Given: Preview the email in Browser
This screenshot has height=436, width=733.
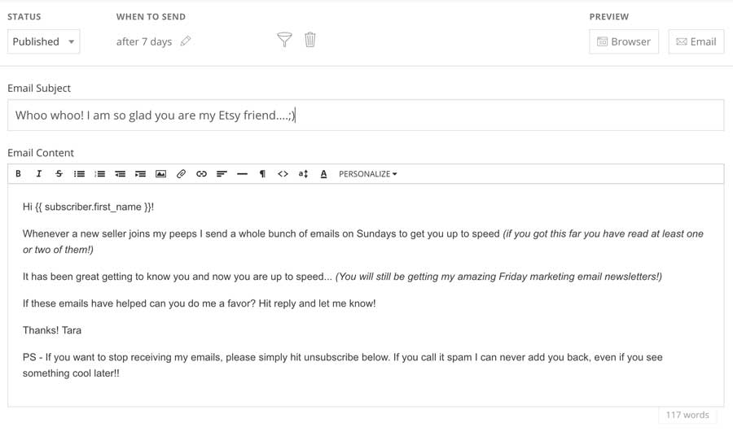Looking at the screenshot, I should coord(624,41).
